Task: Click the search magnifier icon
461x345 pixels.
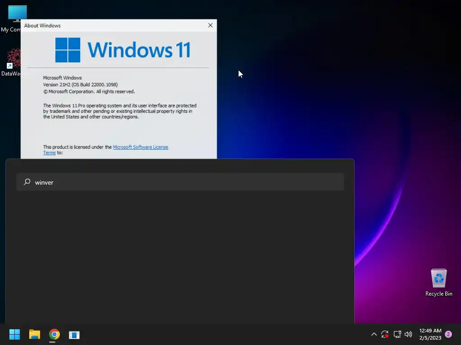Action: pos(27,182)
